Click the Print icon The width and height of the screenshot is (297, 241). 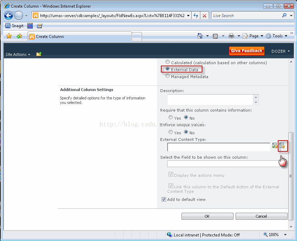(231, 36)
